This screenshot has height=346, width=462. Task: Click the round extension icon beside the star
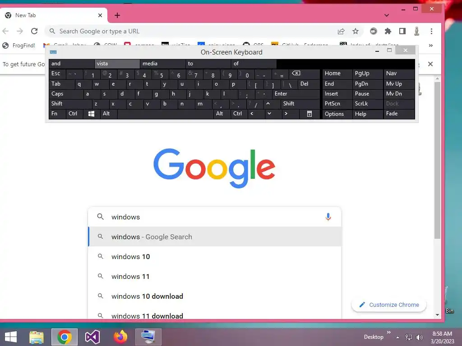tap(373, 31)
